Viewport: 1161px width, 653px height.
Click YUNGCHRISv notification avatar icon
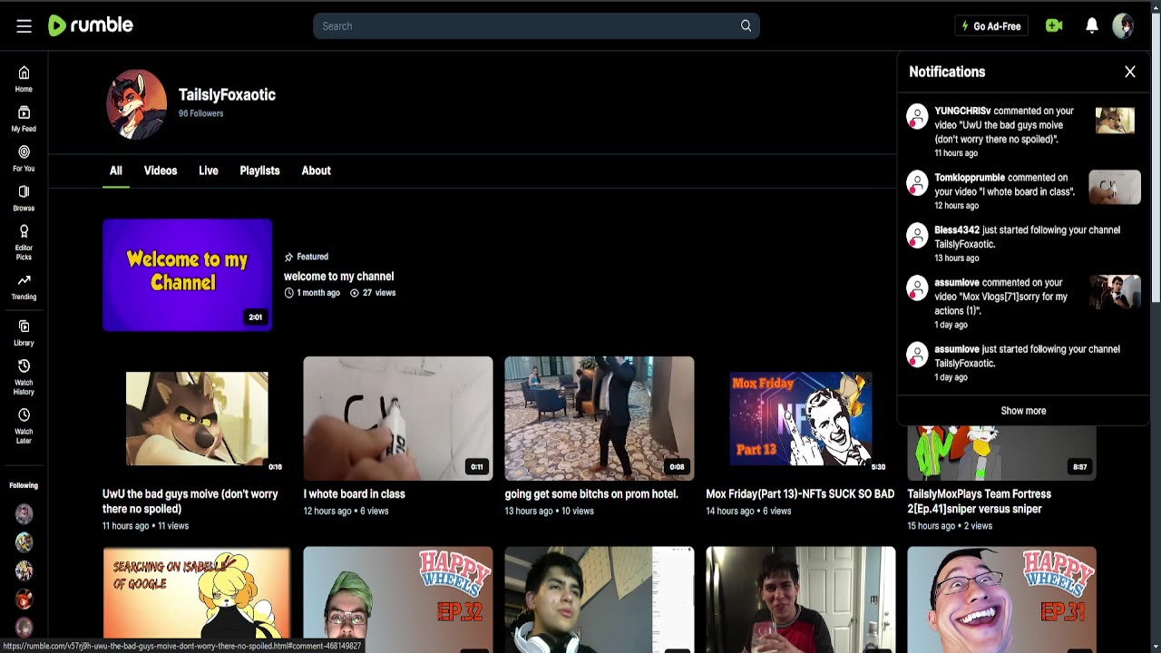(917, 117)
